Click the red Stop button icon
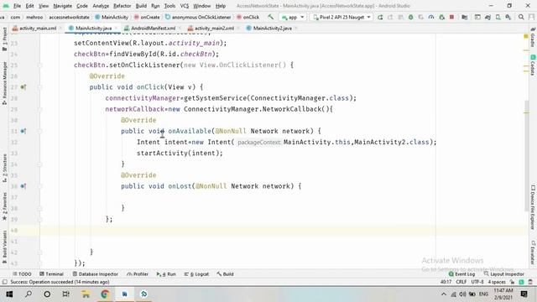537x302 pixels. (x=451, y=17)
